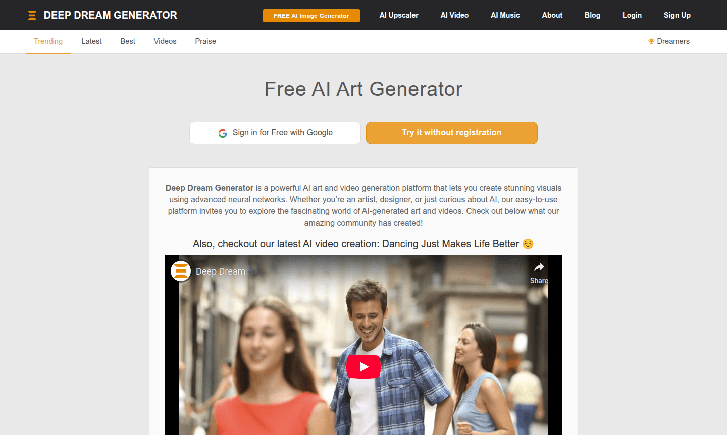Visit the Blog link
Image resolution: width=727 pixels, height=435 pixels.
(x=593, y=15)
